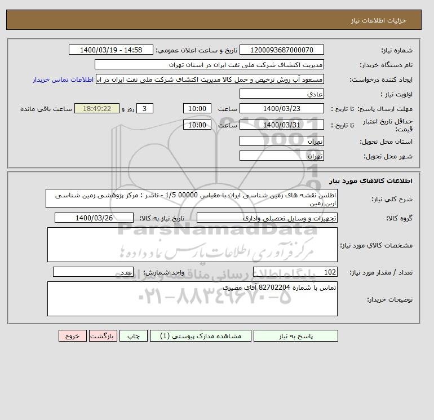Click the delivery province field 'تهران'
Image resolution: width=434 pixels, height=420 pixels.
click(x=281, y=141)
